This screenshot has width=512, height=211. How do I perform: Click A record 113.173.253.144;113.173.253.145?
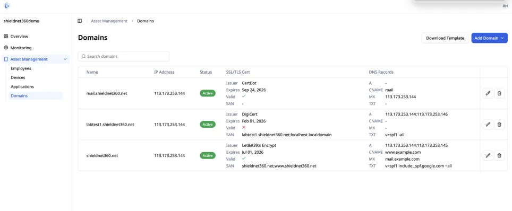[416, 145]
